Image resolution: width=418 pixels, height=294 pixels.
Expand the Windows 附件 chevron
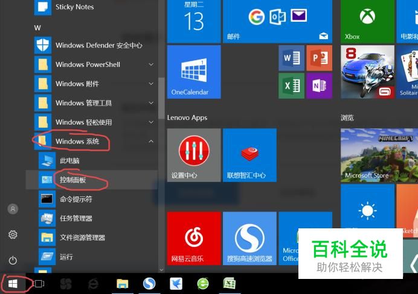coord(151,84)
